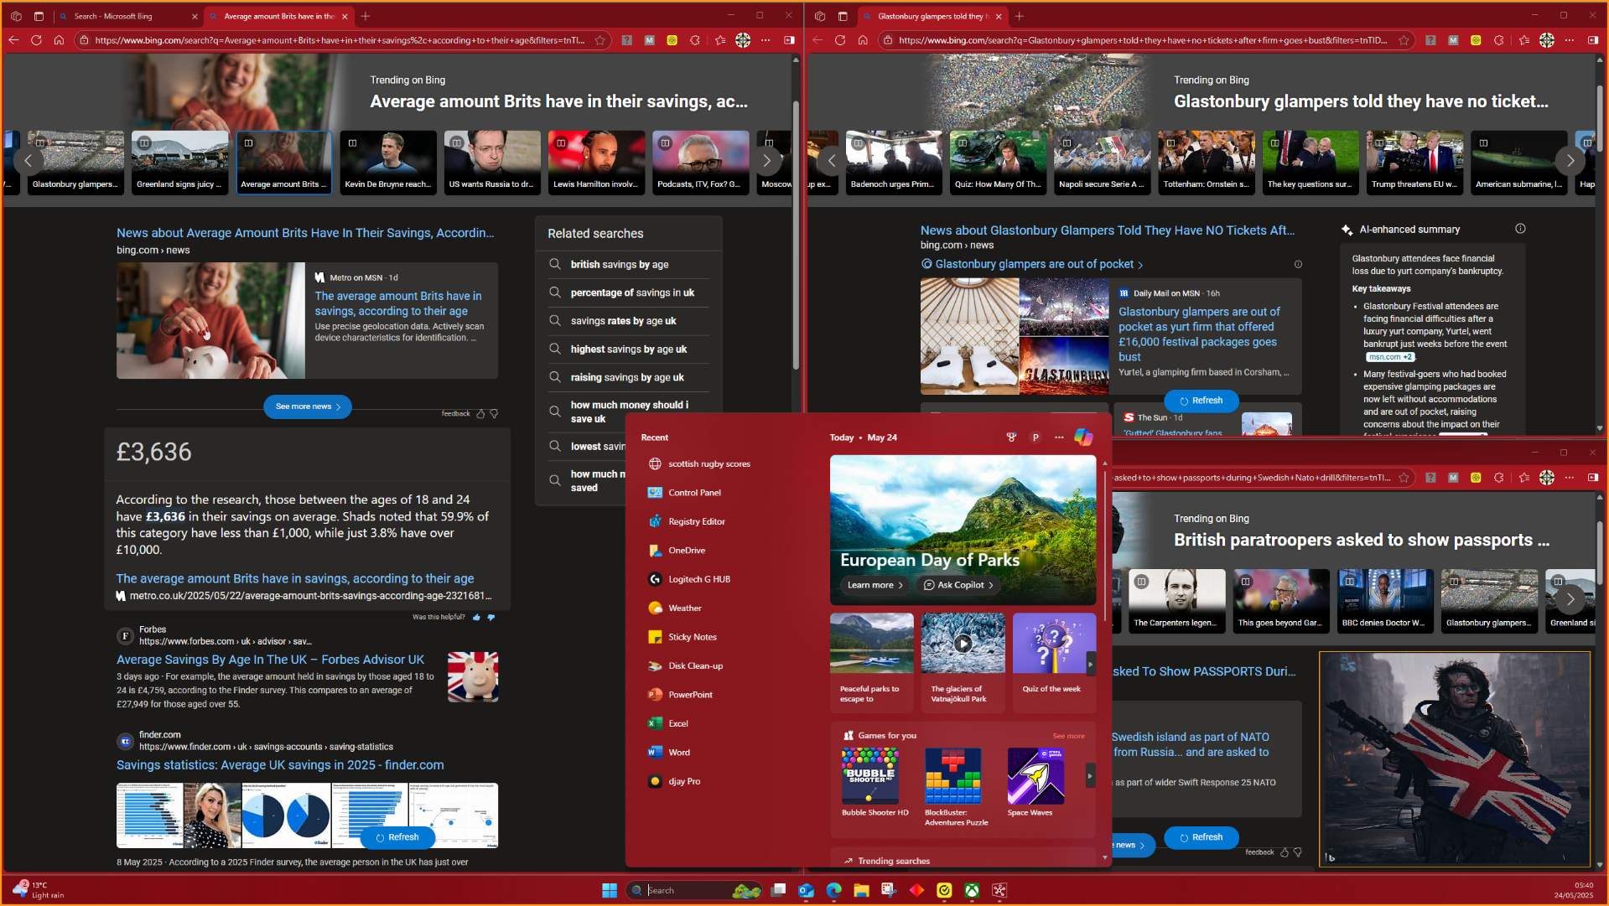Open the finder.com savings statistics link

[280, 765]
